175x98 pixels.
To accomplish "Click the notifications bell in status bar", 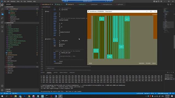I will pyautogui.click(x=173, y=93).
